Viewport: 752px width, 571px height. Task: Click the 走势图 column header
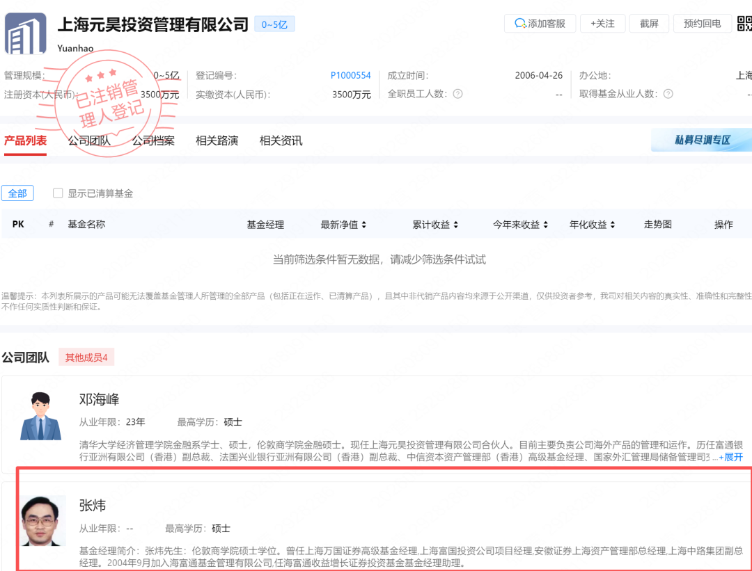657,224
